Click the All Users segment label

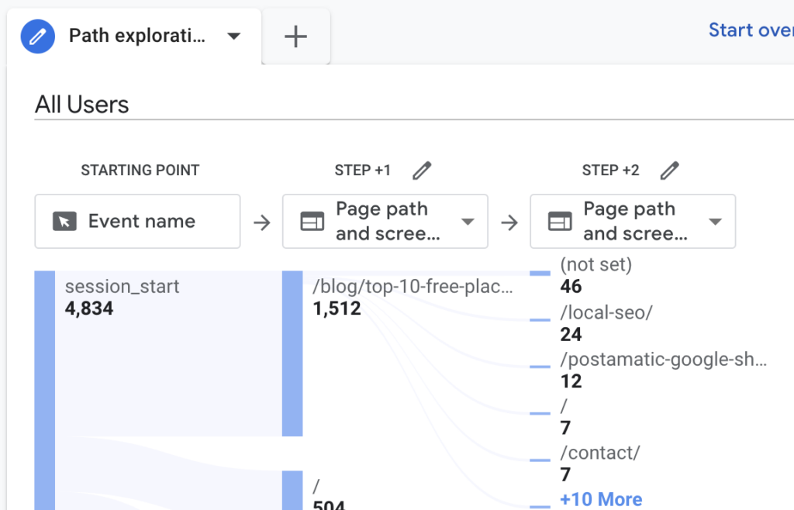(81, 105)
